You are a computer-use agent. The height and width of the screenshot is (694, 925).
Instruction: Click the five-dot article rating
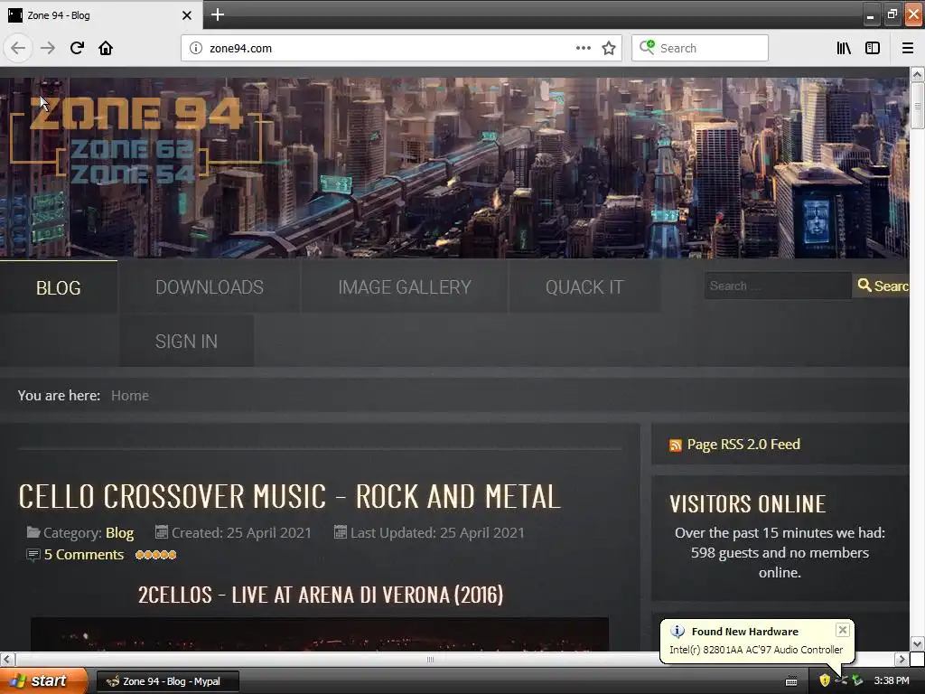point(155,555)
